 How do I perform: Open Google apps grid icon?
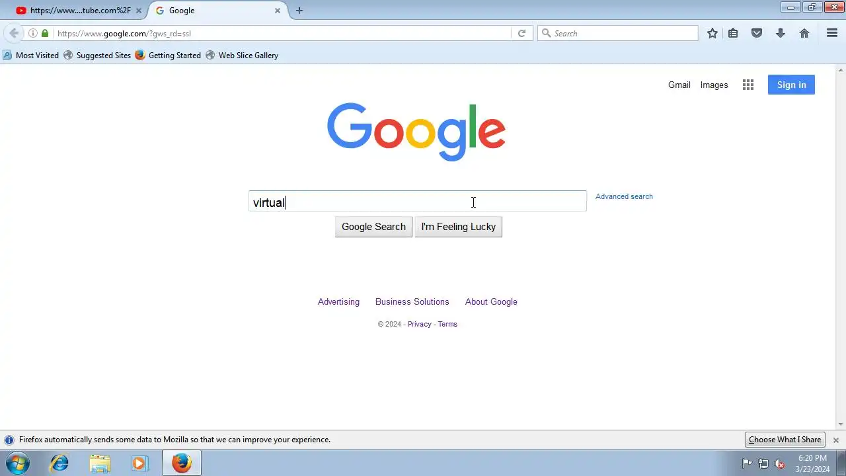pos(748,85)
